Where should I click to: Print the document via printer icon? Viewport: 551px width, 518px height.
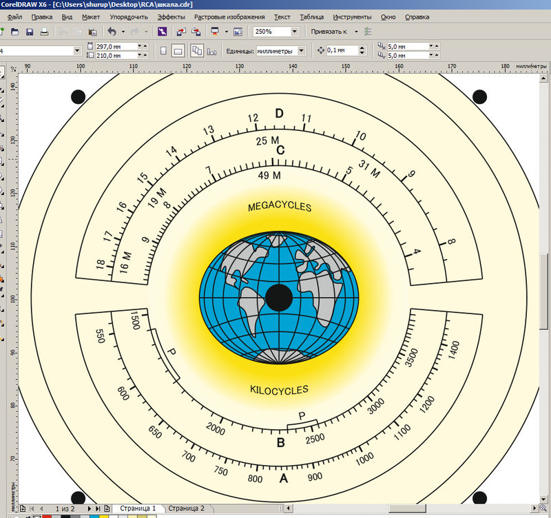(x=44, y=32)
